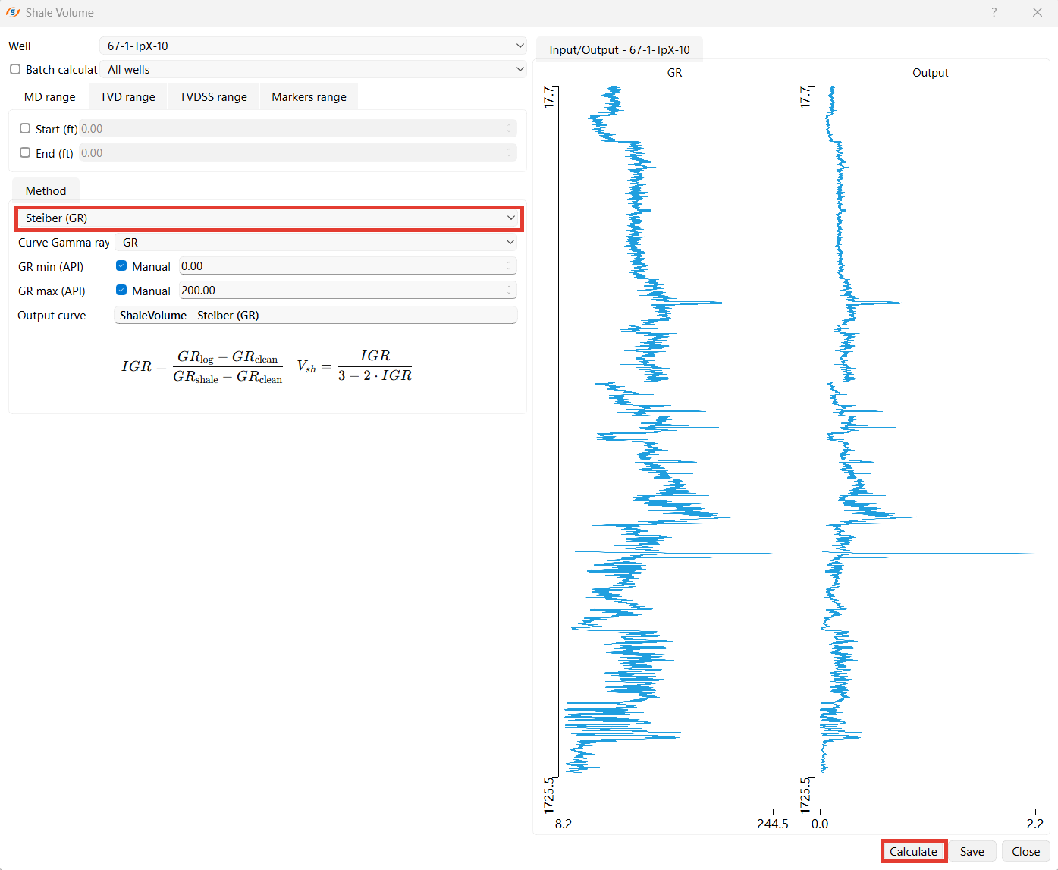Select the Input/Output - 67-1-TpX-10 tab

coord(619,49)
